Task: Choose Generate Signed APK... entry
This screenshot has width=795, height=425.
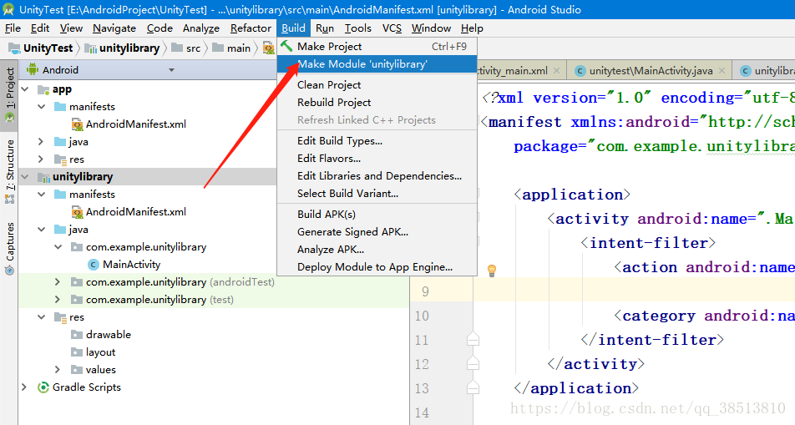Action: coord(377,232)
